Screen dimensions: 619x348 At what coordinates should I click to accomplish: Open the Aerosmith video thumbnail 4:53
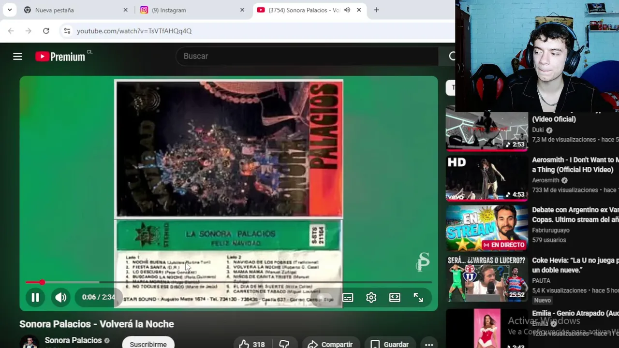tap(486, 178)
